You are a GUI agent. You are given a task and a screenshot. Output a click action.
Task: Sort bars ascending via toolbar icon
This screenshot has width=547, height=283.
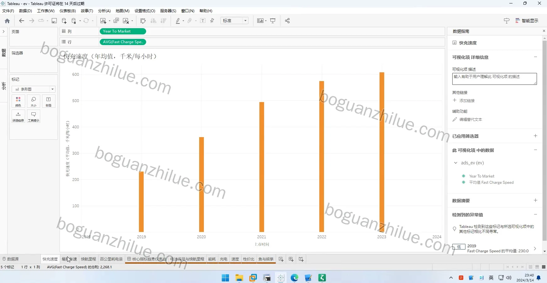(153, 21)
